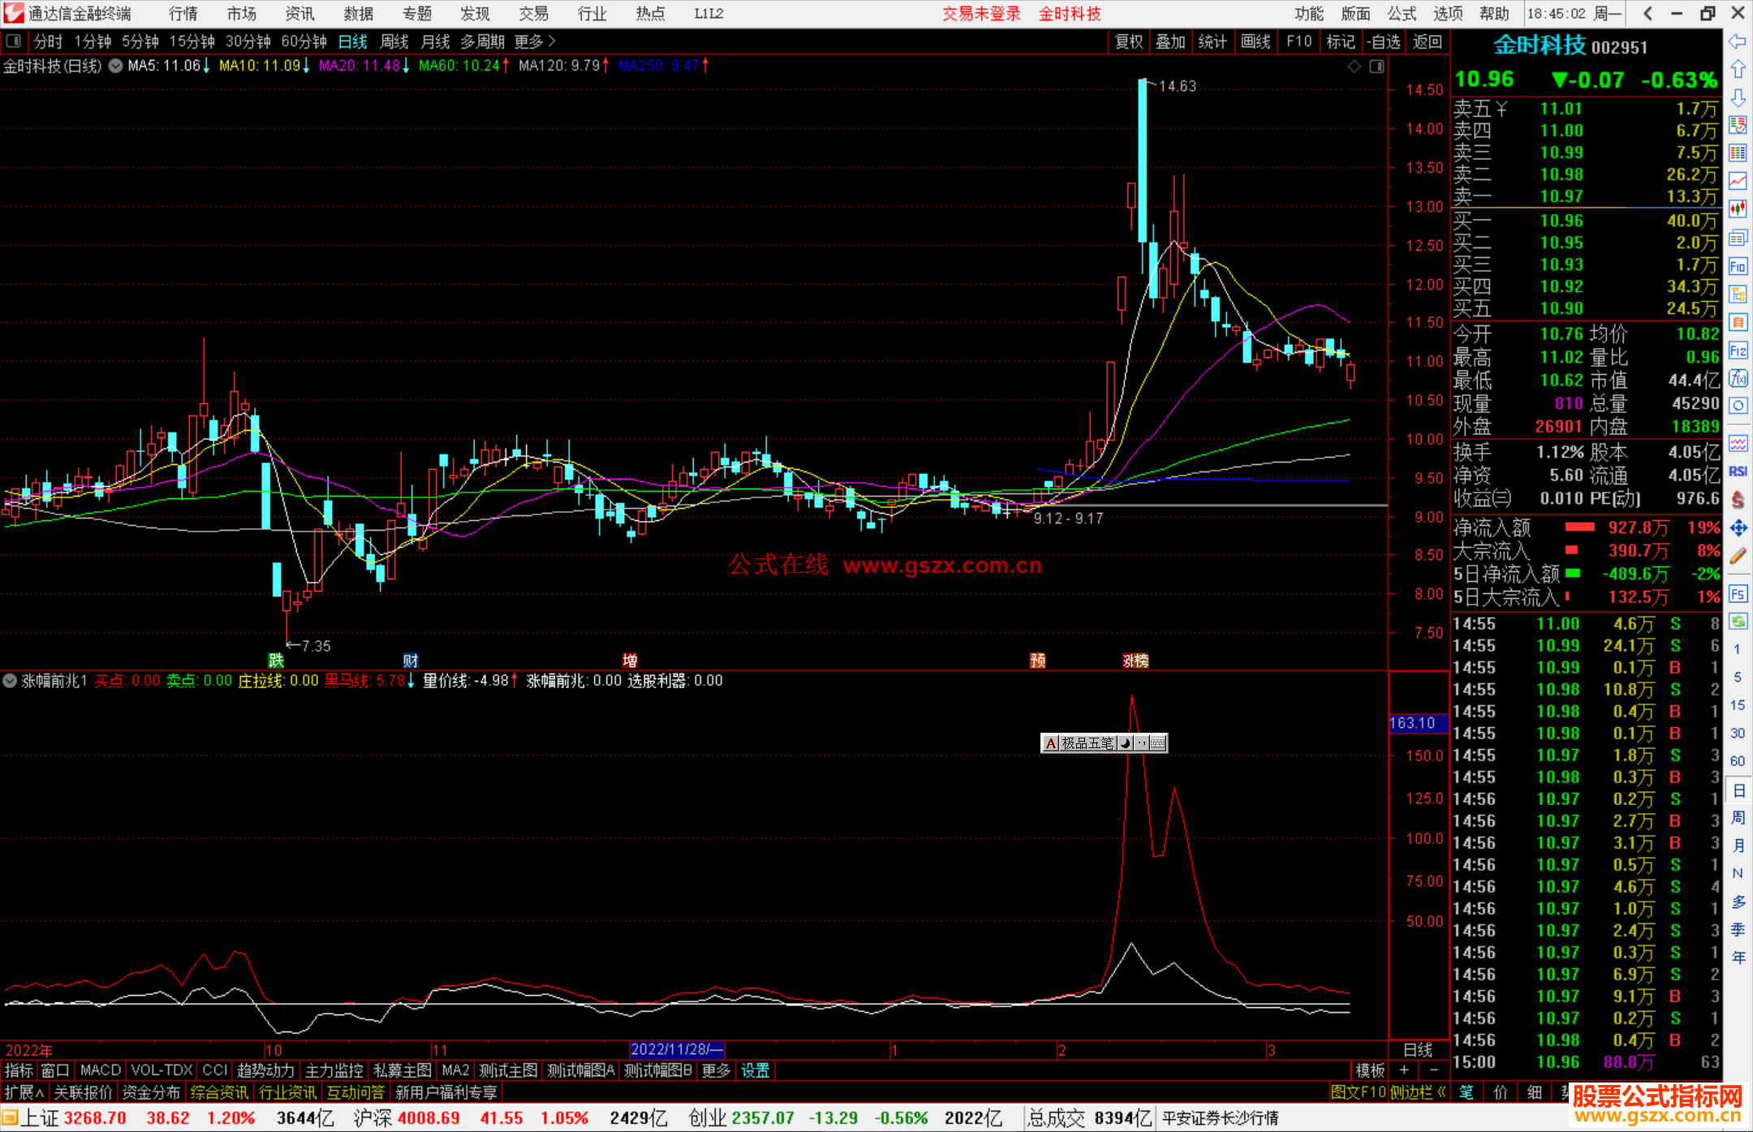Click the 设置 link in indicator bar
1753x1132 pixels.
(755, 1070)
